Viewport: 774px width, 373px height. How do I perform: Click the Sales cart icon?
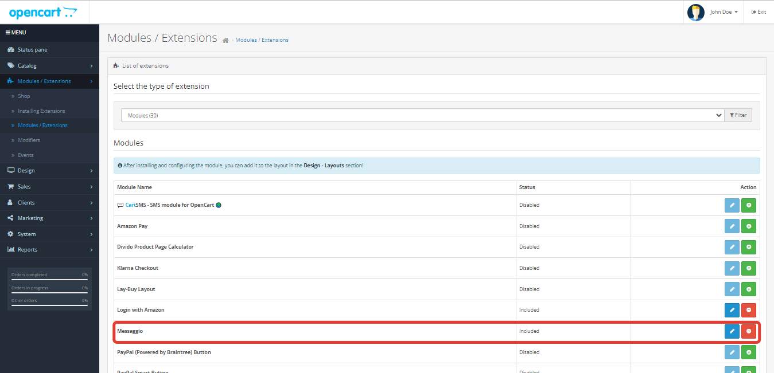pos(11,187)
